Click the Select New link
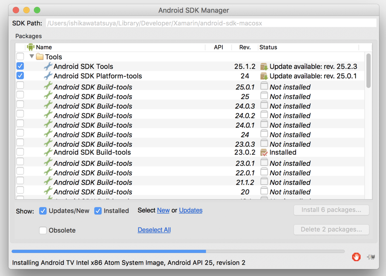The width and height of the screenshot is (386, 276). coord(163,210)
